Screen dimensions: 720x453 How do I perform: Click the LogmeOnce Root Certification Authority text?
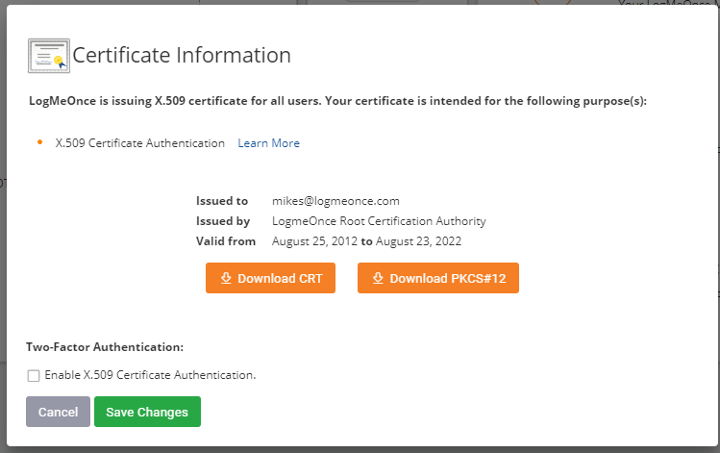[379, 221]
